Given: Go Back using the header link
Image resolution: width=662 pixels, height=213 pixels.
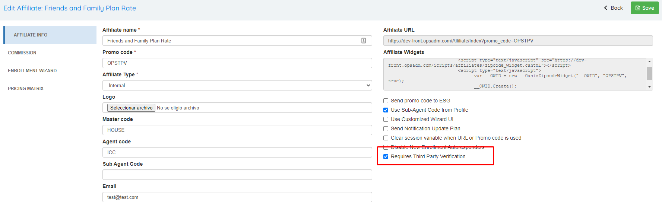Looking at the screenshot, I should point(613,8).
